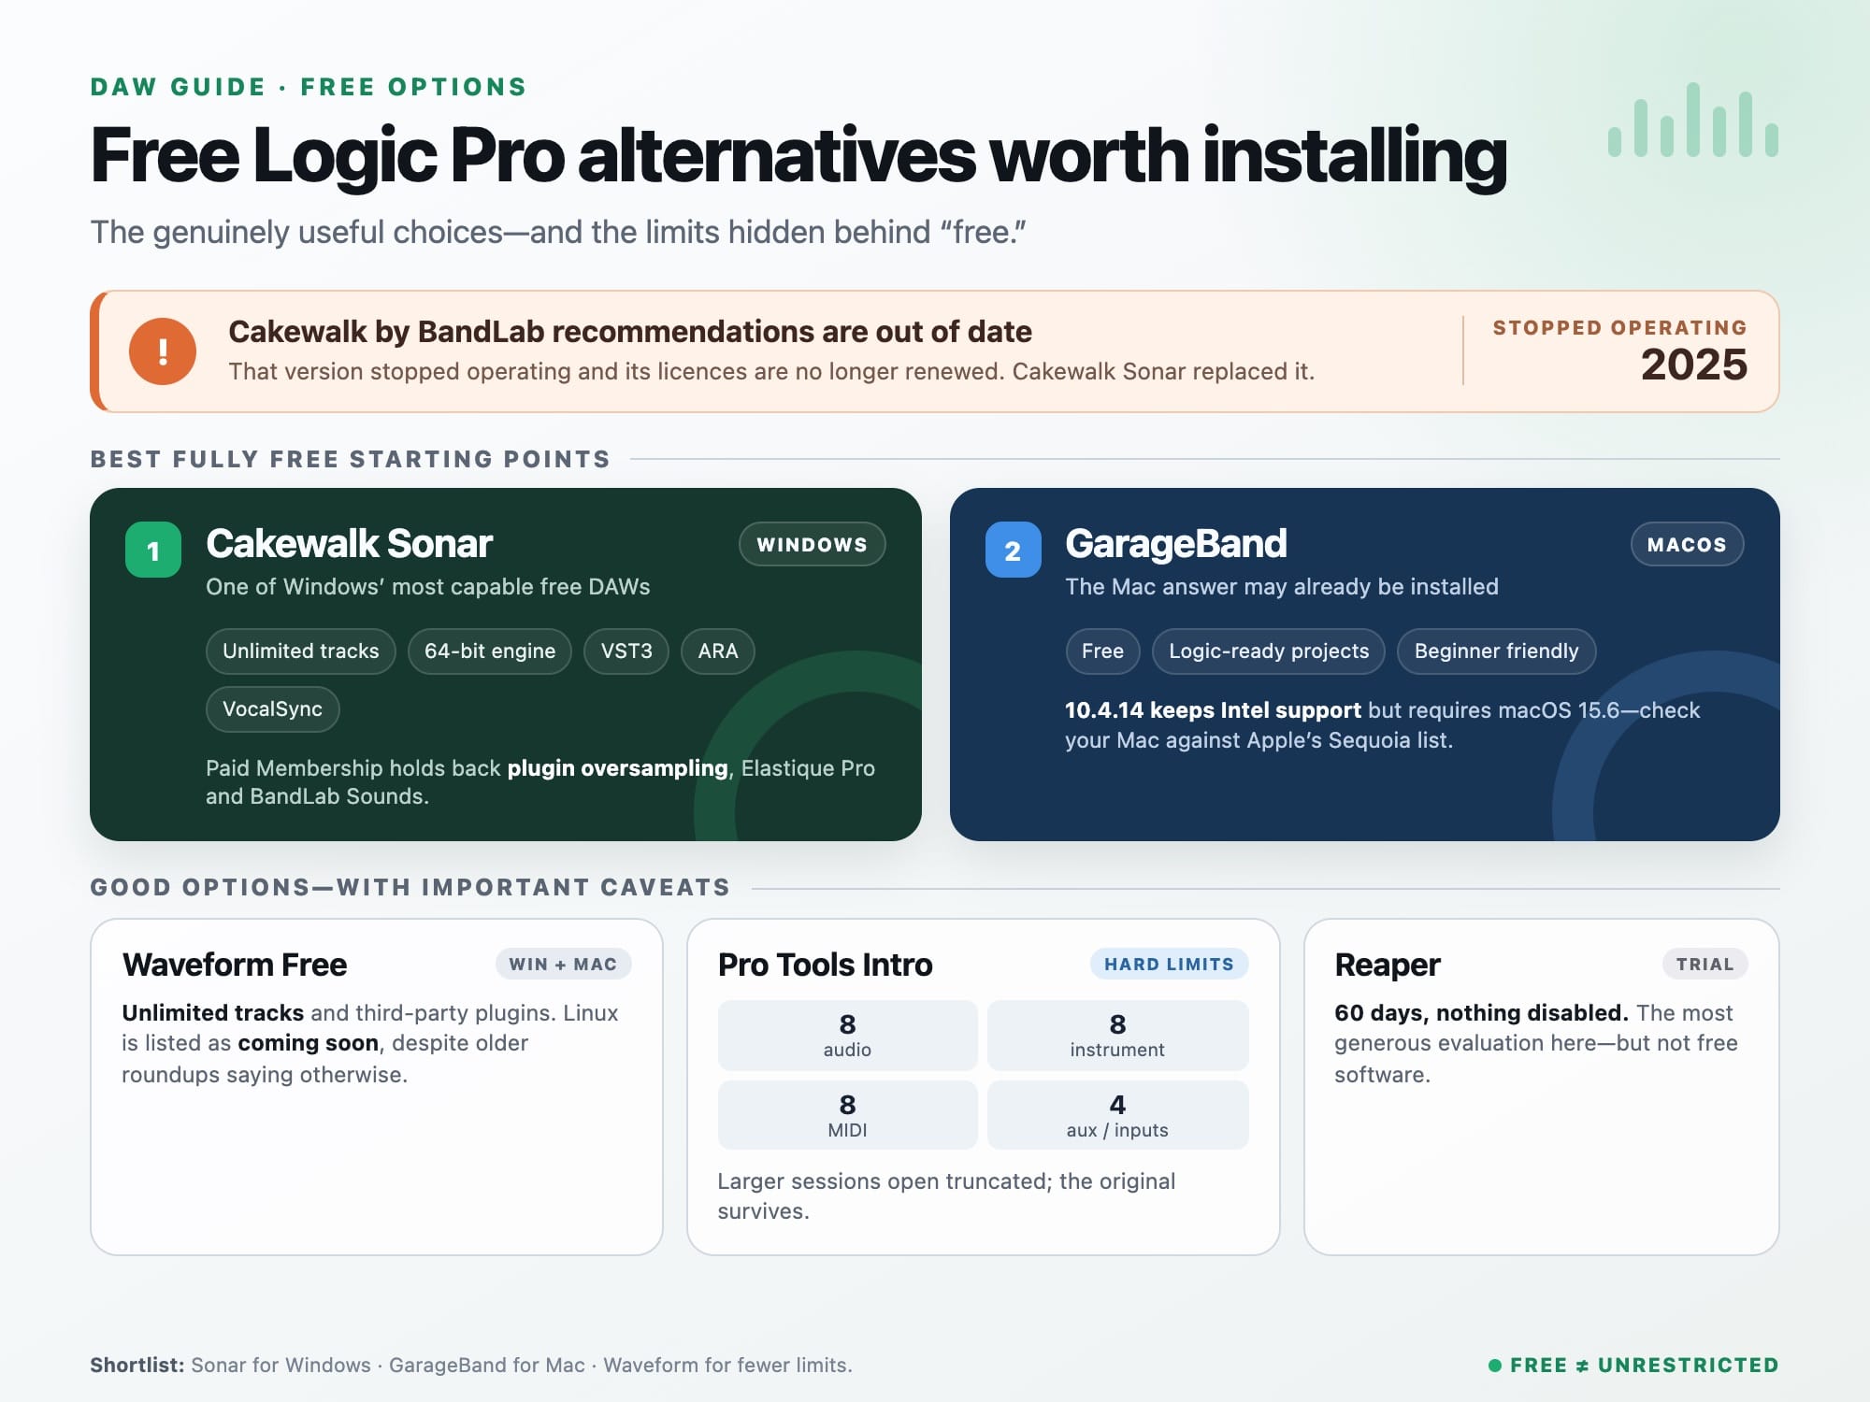Screen dimensions: 1870x1402
Task: Click the bold 'plugin oversampling' text
Action: click(617, 768)
